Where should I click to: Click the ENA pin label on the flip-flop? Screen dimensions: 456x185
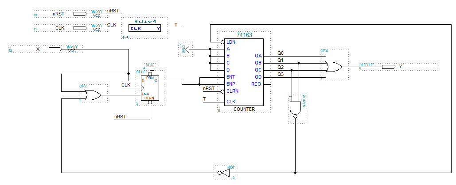pos(145,94)
